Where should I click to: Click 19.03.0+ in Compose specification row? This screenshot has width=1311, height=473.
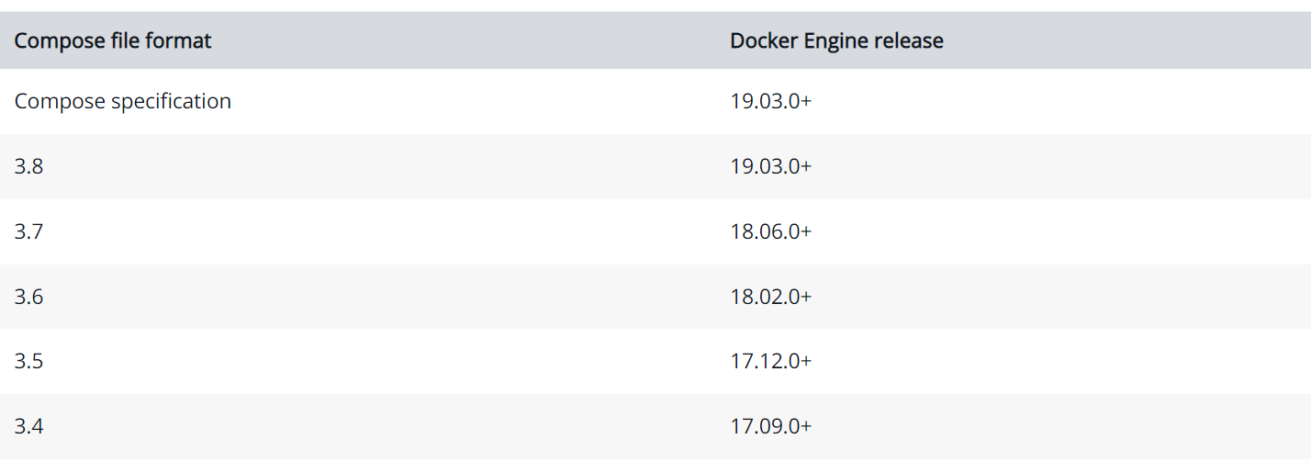[x=771, y=101]
